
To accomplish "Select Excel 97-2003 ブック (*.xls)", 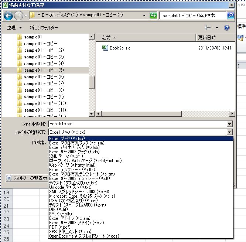I will pos(141,152).
